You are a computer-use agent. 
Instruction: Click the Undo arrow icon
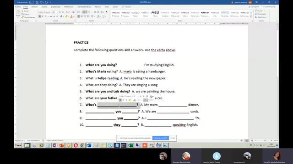point(41,2)
